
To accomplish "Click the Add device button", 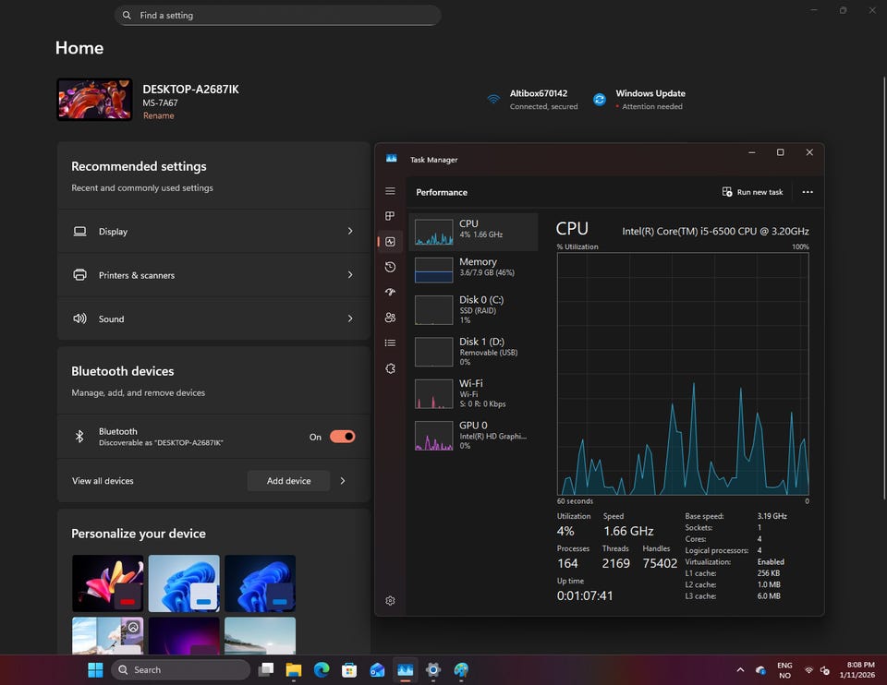I will point(288,481).
